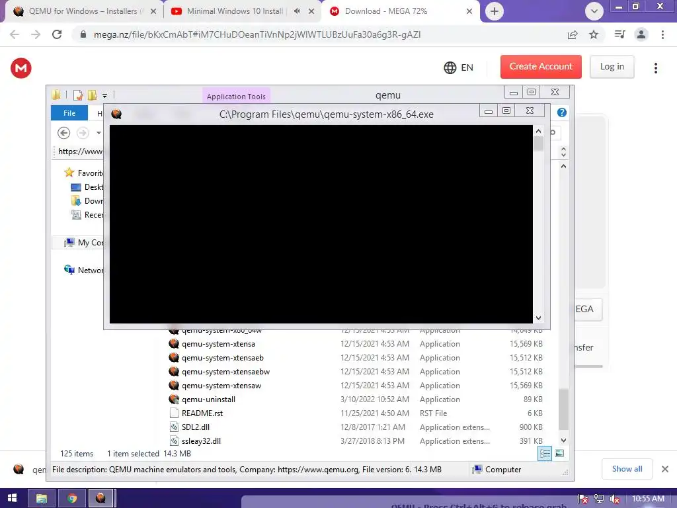This screenshot has height=508, width=677.
Task: Open Application Tools ribbon tab
Action: point(236,97)
